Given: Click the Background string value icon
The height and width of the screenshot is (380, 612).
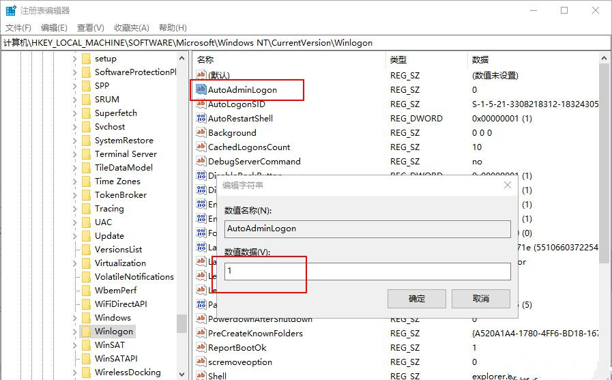Looking at the screenshot, I should 201,132.
